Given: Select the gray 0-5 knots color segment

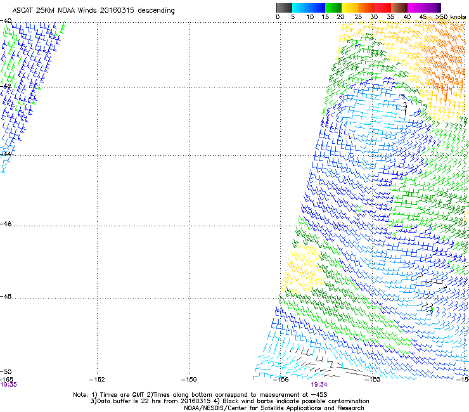Looking at the screenshot, I should [284, 8].
